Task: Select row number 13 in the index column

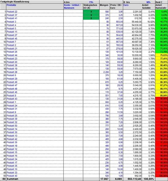Action: point(5,52)
